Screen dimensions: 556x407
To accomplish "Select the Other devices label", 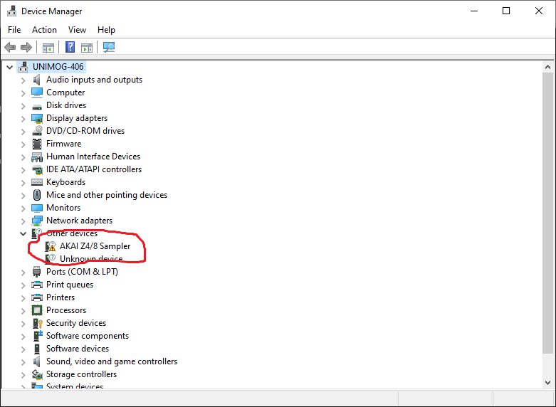I will tap(72, 233).
